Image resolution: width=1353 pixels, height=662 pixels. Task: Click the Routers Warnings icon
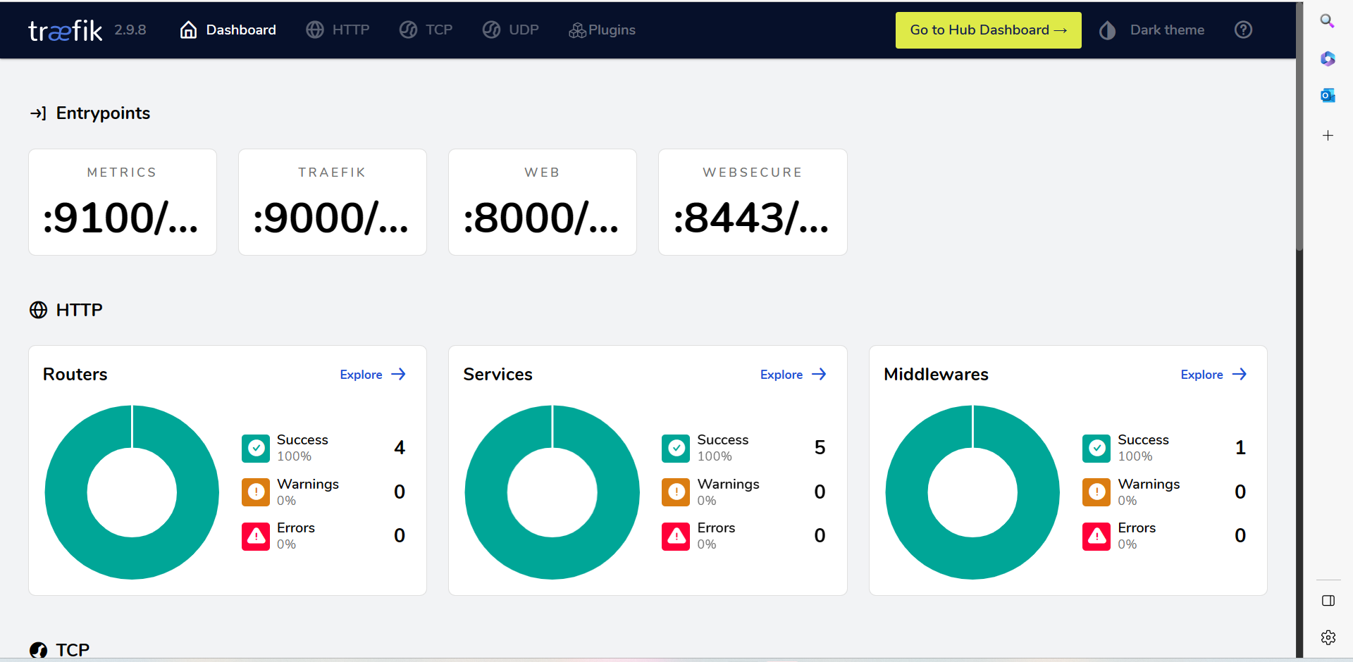(256, 492)
